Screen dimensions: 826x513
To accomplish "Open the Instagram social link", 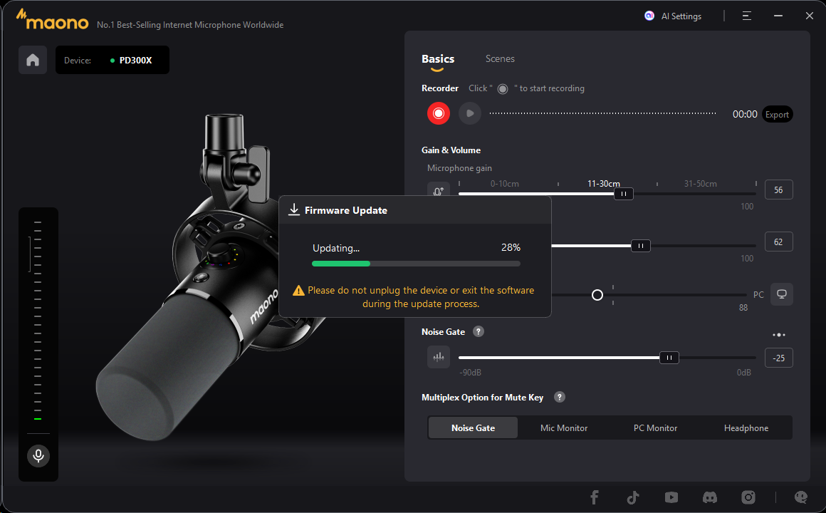I will pyautogui.click(x=748, y=497).
